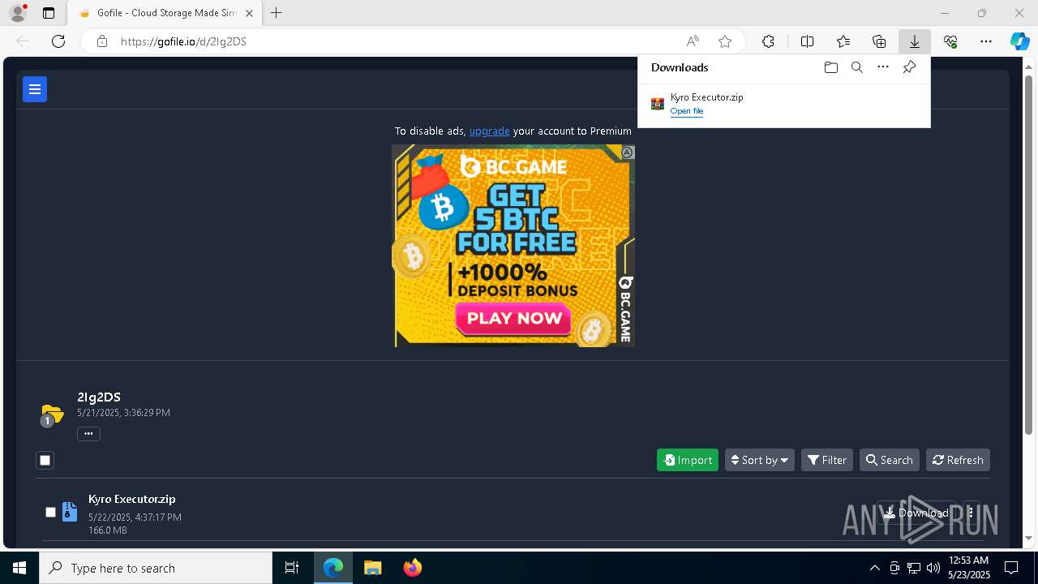
Task: Click the Kyro Executor.zip archive icon in Downloads
Action: coord(658,104)
